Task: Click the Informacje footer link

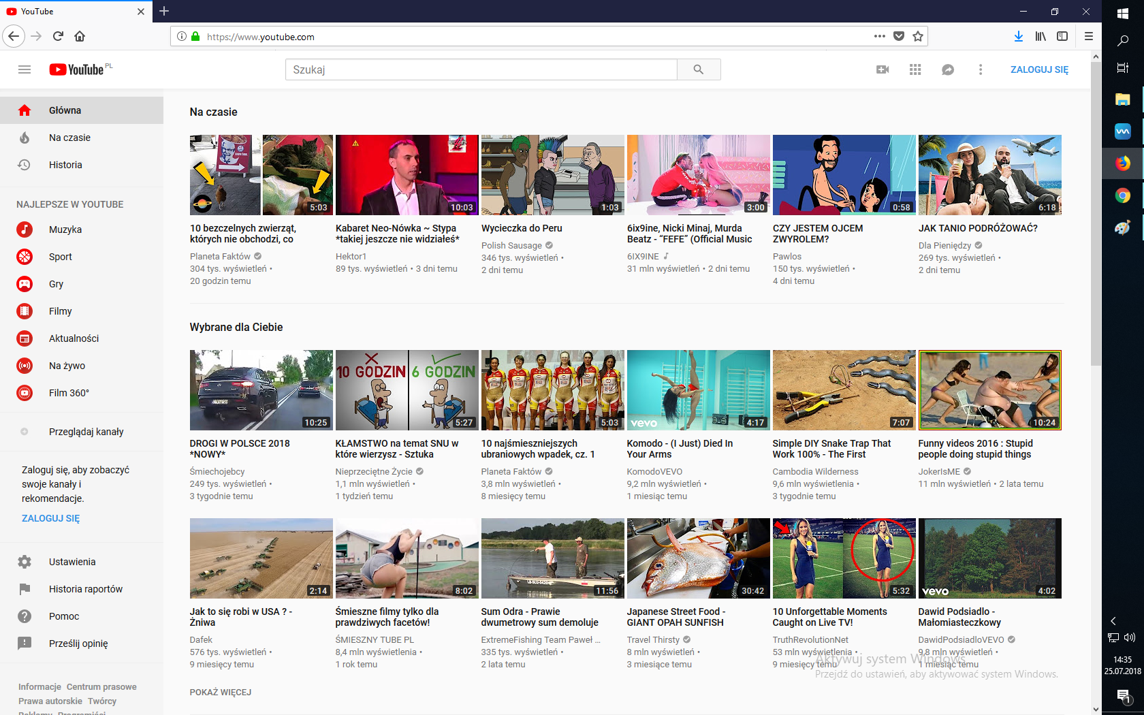Action: click(39, 687)
